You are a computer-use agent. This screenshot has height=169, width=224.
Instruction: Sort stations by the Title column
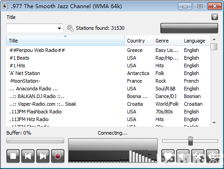65,41
